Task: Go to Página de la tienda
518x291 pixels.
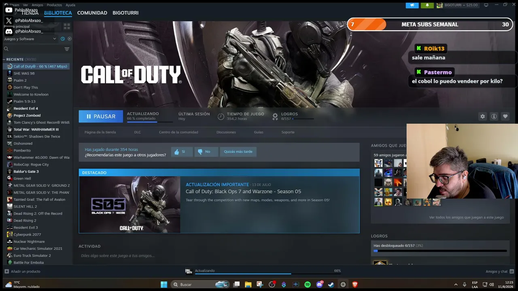Action: [x=100, y=132]
